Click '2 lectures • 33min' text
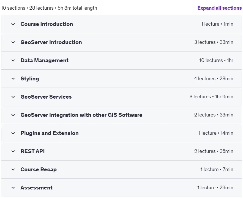 [x=214, y=115]
